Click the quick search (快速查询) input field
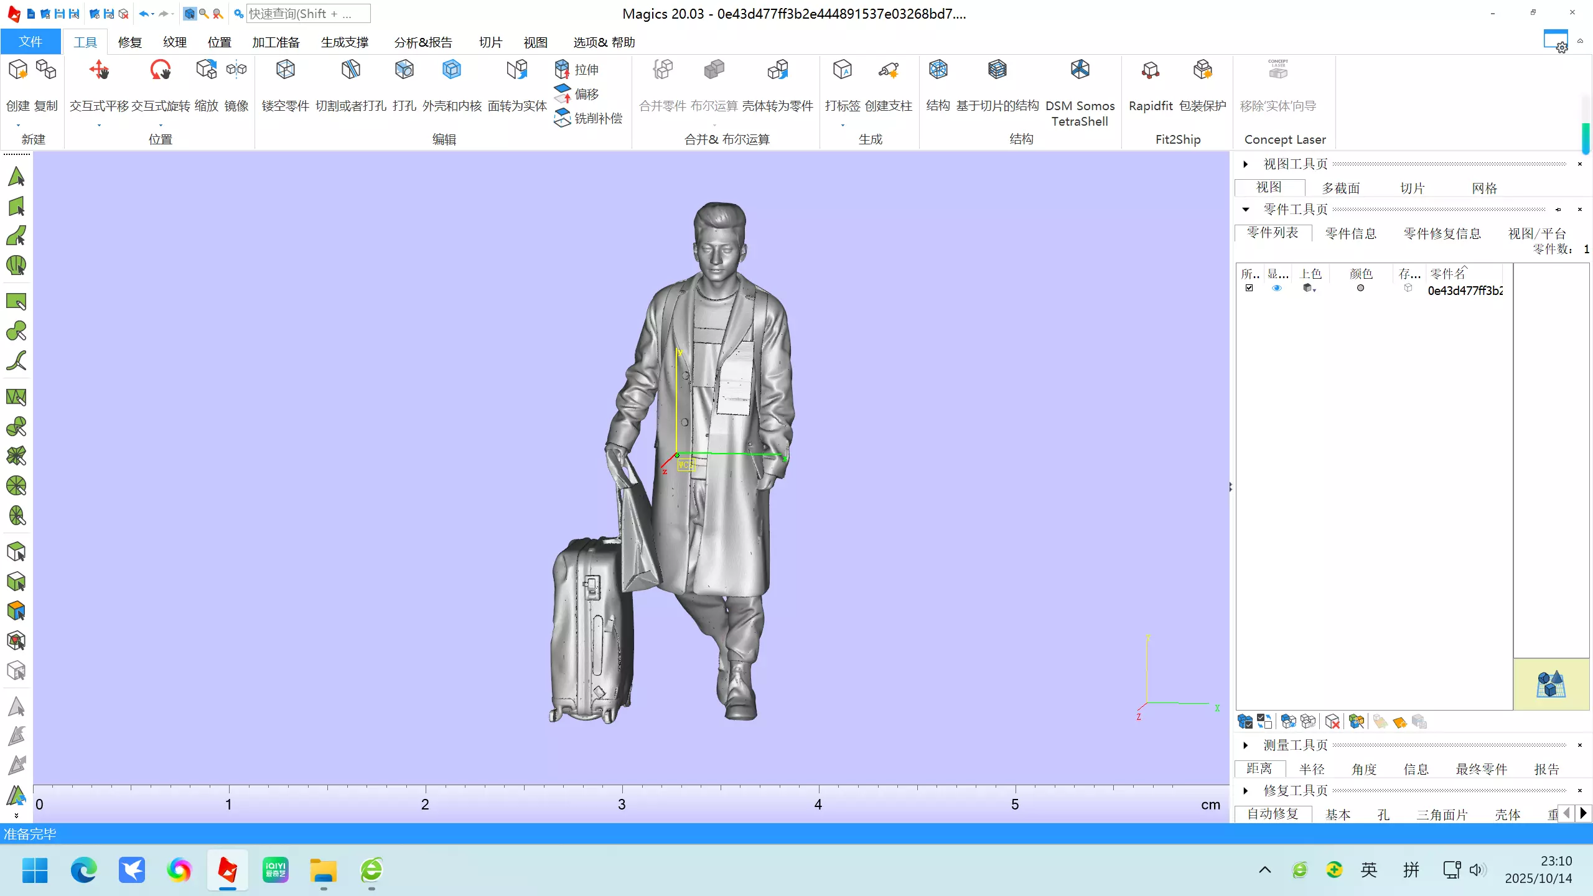Viewport: 1593px width, 896px height. pyautogui.click(x=308, y=14)
